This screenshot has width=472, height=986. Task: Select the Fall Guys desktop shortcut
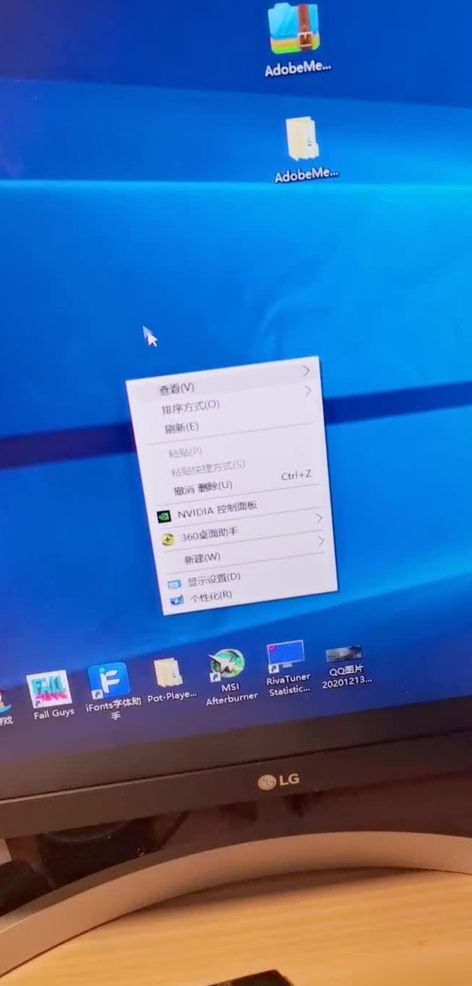point(50,690)
